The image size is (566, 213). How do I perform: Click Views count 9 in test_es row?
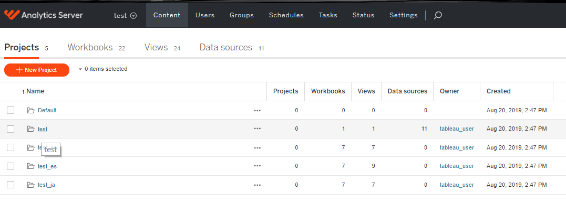373,166
